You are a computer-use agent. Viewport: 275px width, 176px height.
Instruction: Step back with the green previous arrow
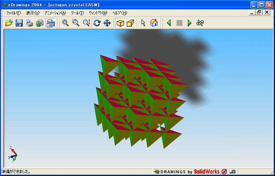169,23
